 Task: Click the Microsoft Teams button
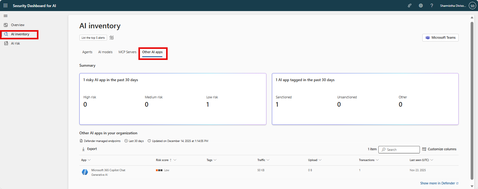coord(440,37)
